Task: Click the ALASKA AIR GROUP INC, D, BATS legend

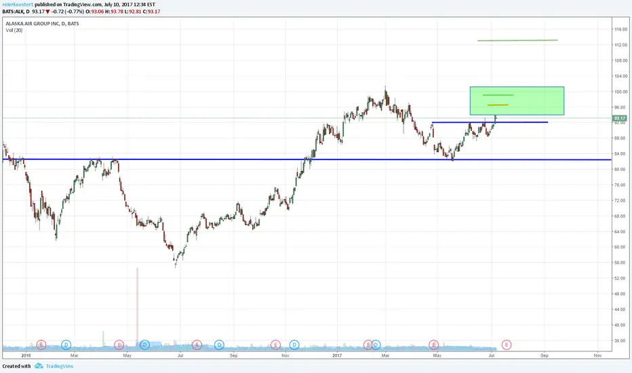Action: (x=42, y=24)
